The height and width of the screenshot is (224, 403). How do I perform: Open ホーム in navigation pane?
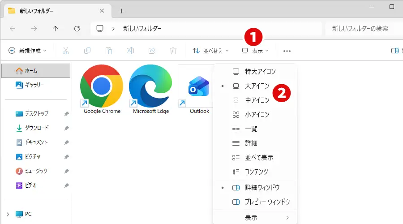36,71
